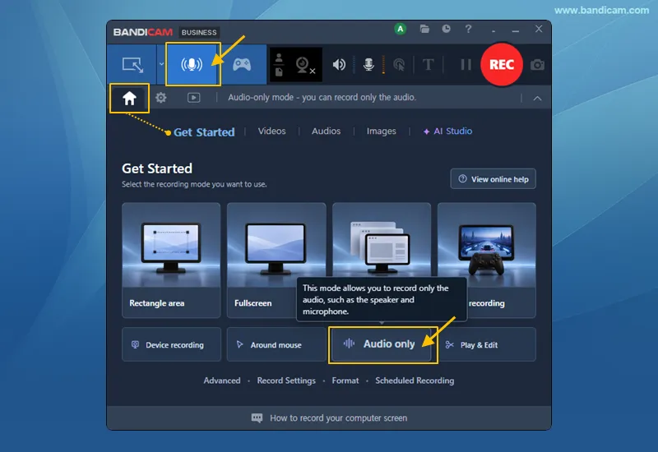Click the person and file overlay icon
Image resolution: width=658 pixels, height=452 pixels.
279,65
